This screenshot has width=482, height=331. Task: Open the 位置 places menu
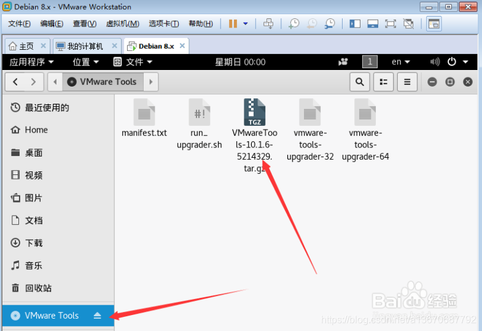pyautogui.click(x=86, y=62)
